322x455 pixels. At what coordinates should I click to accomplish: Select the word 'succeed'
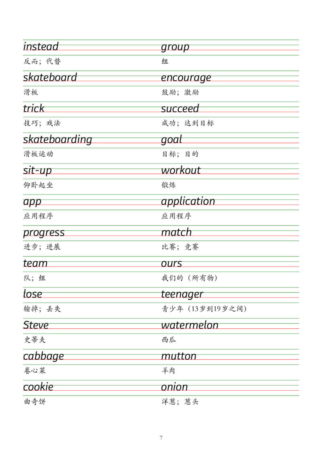coord(180,109)
